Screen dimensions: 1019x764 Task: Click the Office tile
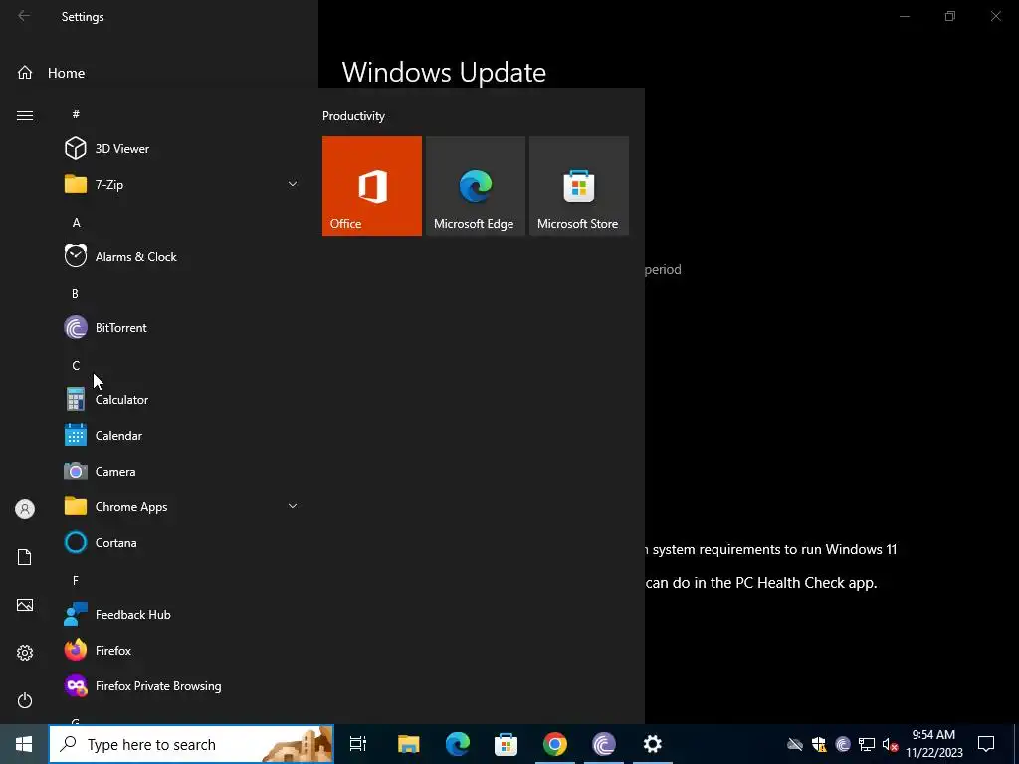point(372,186)
